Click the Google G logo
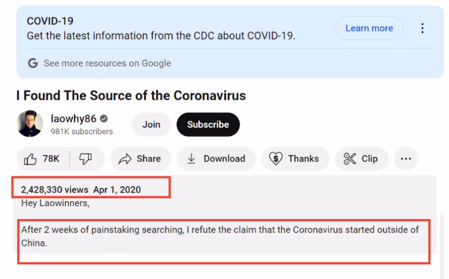The height and width of the screenshot is (279, 449). tap(33, 63)
